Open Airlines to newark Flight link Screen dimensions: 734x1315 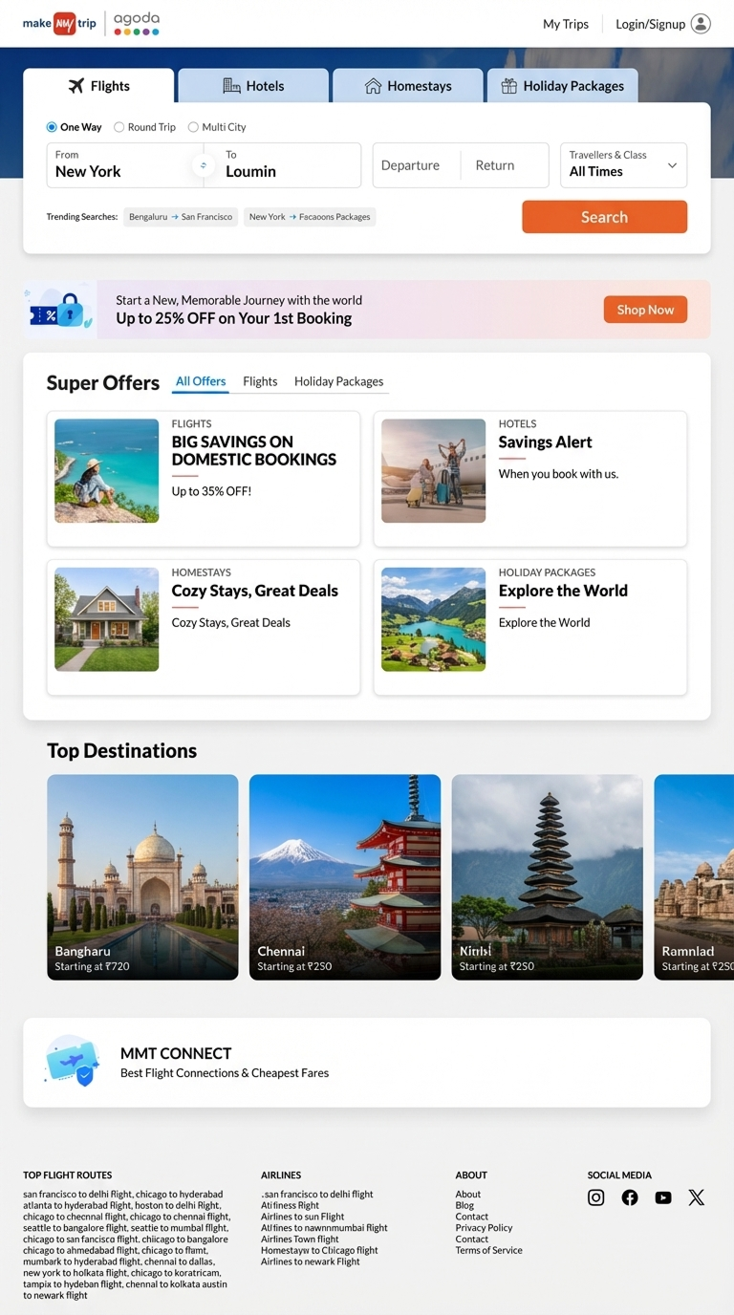[x=311, y=1261]
